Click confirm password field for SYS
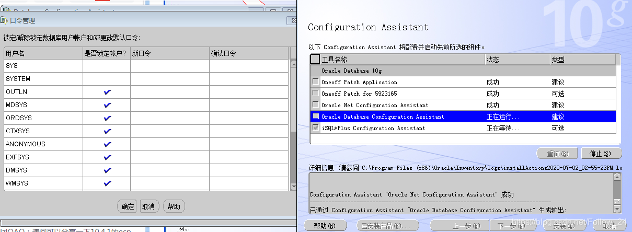The width and height of the screenshot is (632, 232). tap(249, 66)
